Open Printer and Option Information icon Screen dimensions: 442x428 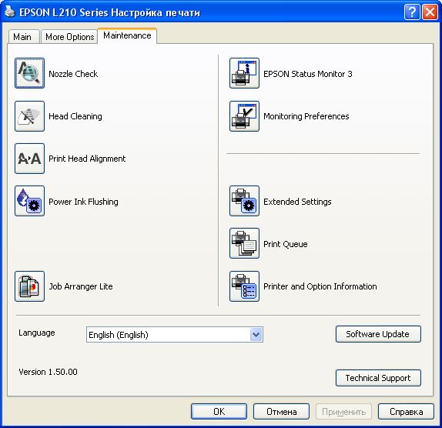point(244,286)
